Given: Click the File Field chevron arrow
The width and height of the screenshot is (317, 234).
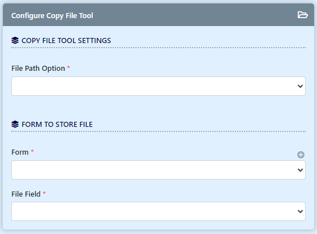Looking at the screenshot, I should coord(300,211).
